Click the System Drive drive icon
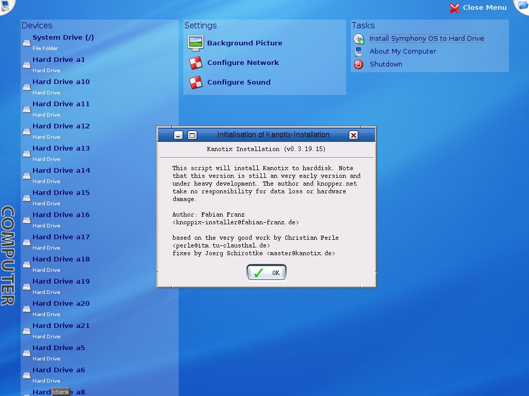 27,43
